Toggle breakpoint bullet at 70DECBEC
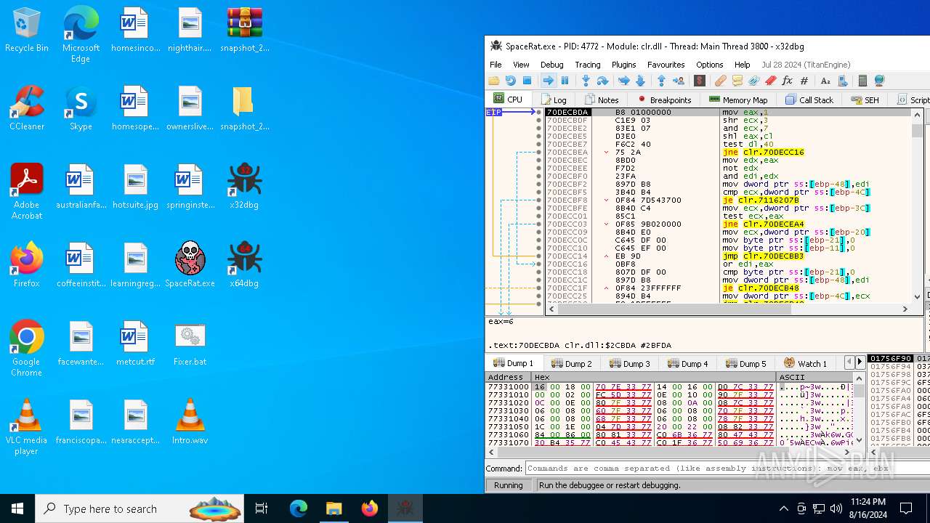Screen dimensions: 930x523 pyautogui.click(x=538, y=161)
